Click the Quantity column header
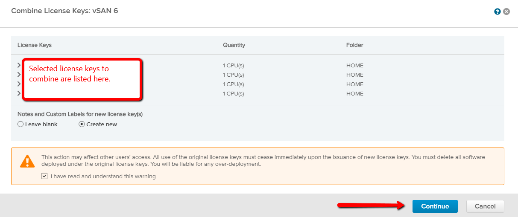Image resolution: width=518 pixels, height=217 pixels. [234, 45]
